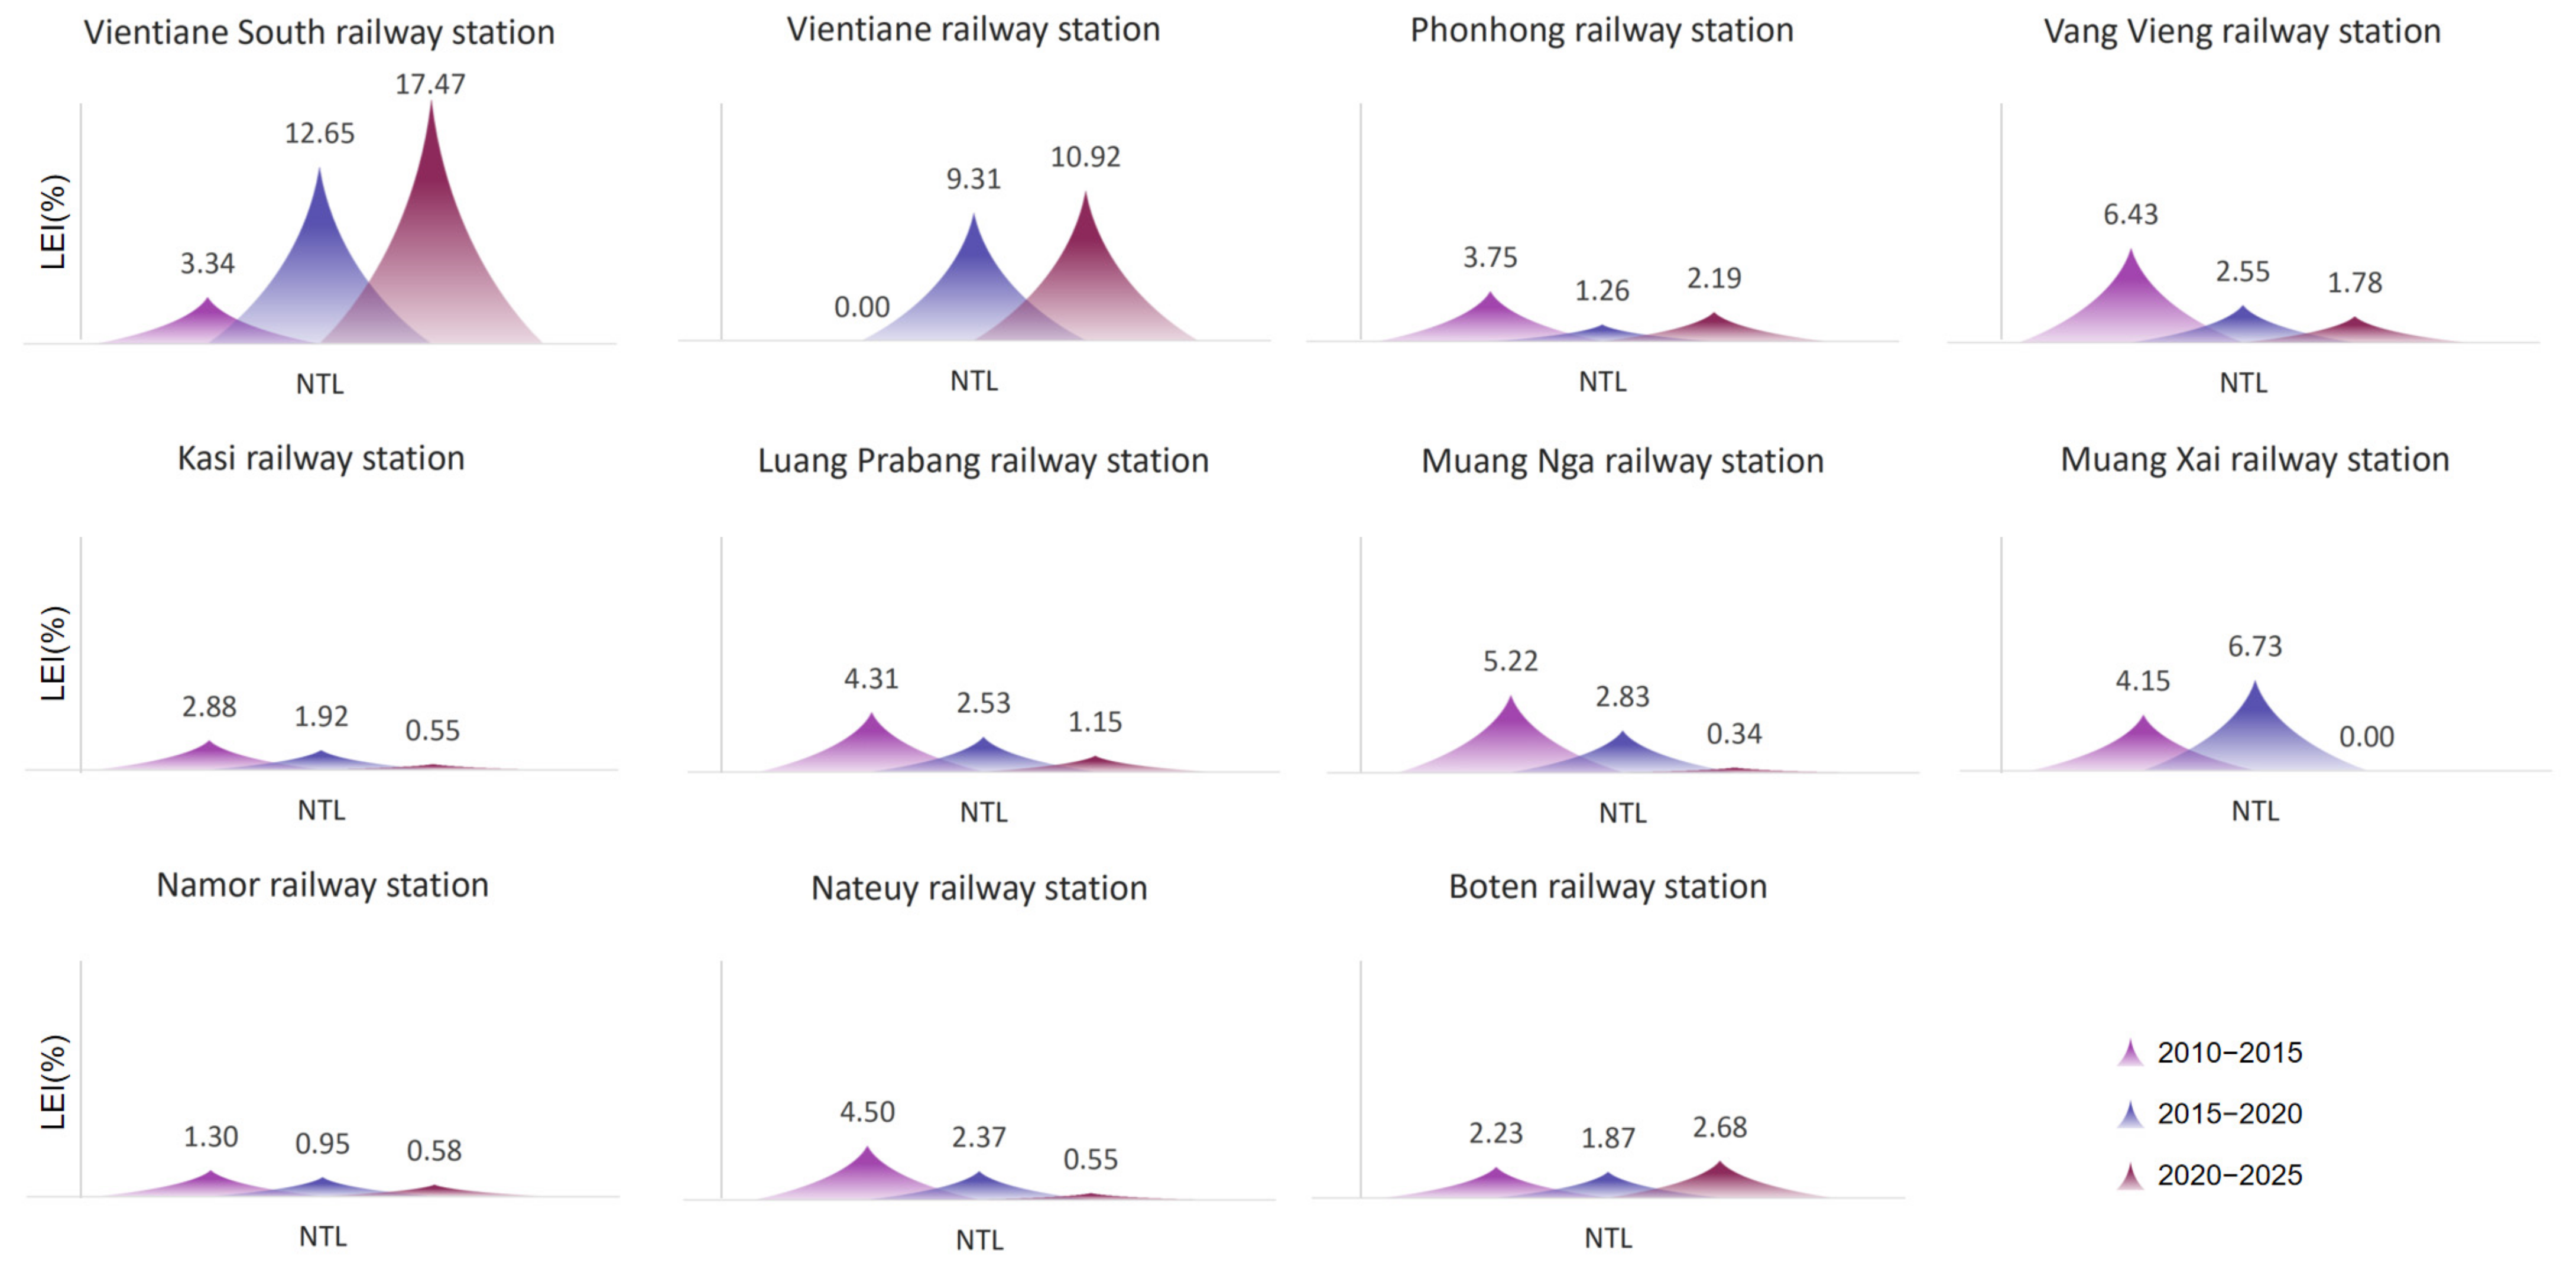The image size is (2576, 1263).
Task: Click the 12.65 value label
Action: tap(319, 133)
